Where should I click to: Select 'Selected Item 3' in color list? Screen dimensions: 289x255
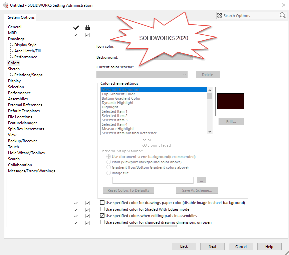coord(154,120)
